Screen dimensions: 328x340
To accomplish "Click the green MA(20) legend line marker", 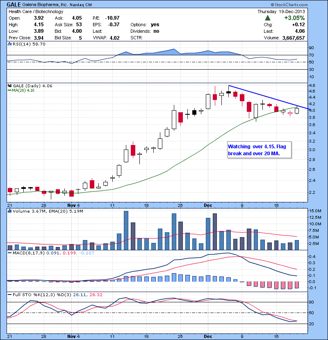I will 9,90.
